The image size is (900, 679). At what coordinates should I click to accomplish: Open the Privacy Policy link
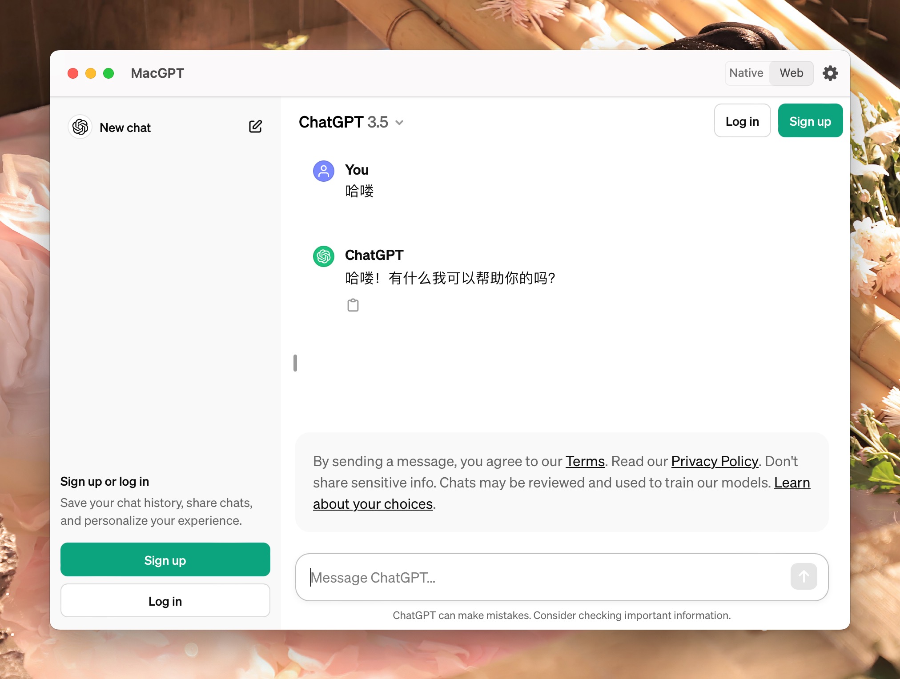pos(714,461)
